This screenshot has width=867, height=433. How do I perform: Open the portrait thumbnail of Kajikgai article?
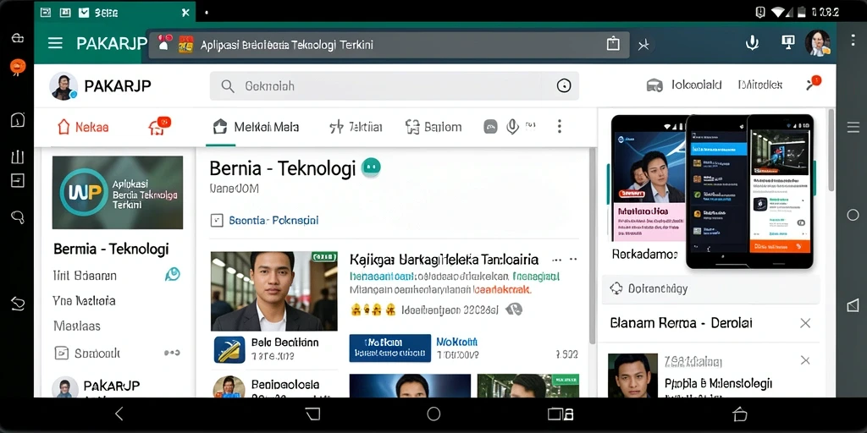coord(273,291)
